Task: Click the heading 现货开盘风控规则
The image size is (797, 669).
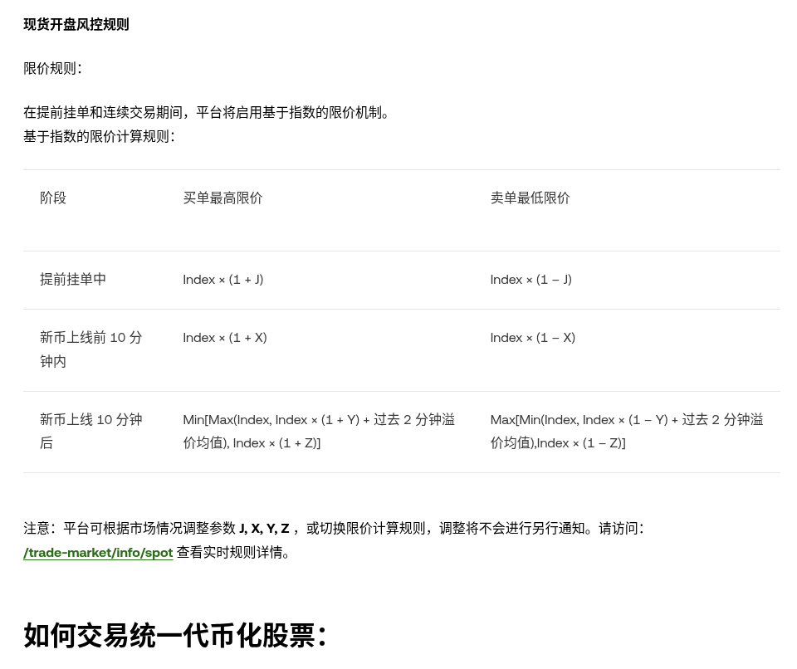Action: (x=76, y=24)
